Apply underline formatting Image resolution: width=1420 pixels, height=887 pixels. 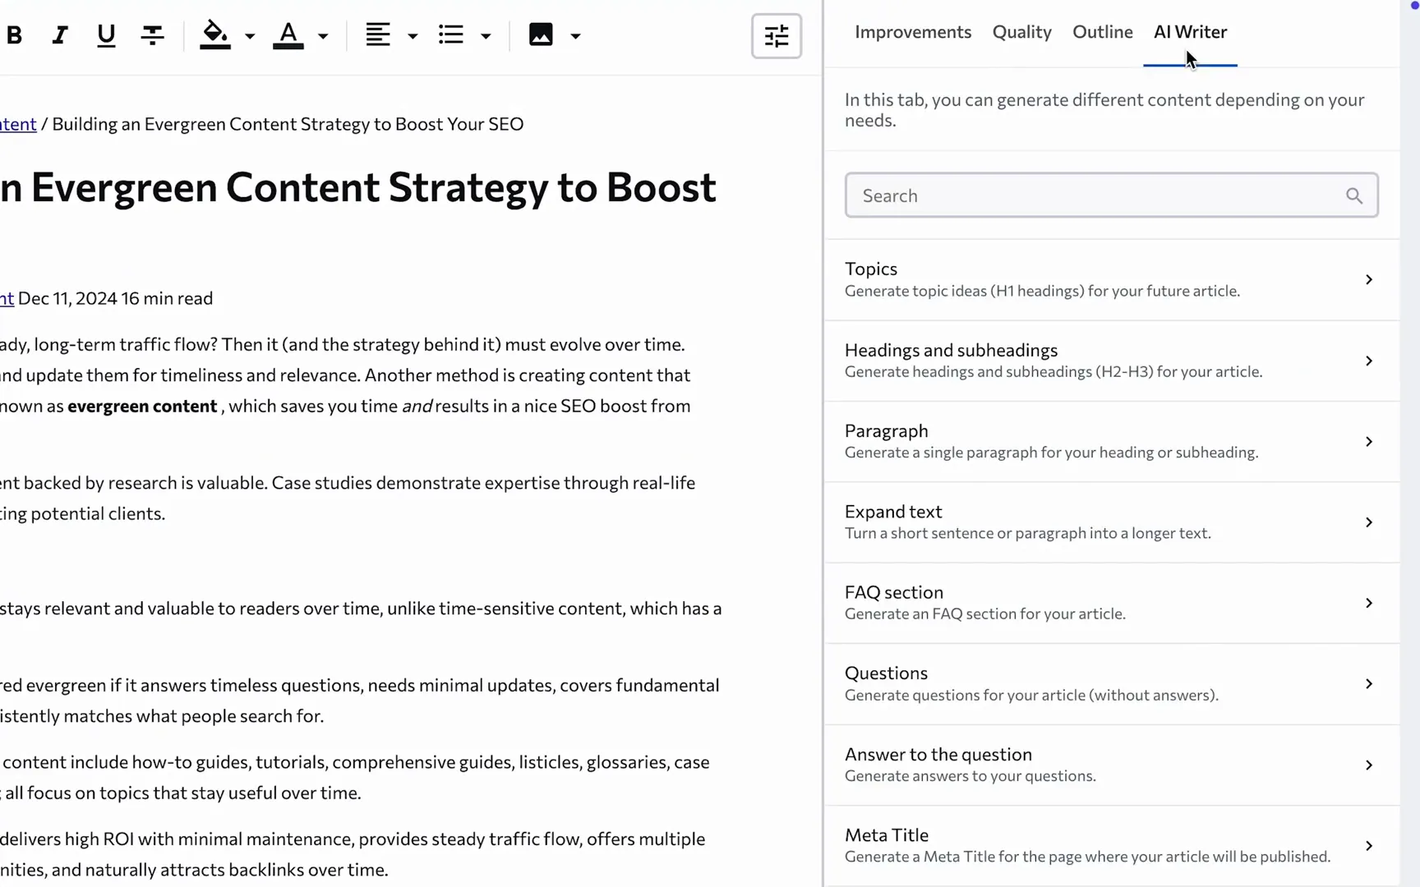point(106,34)
